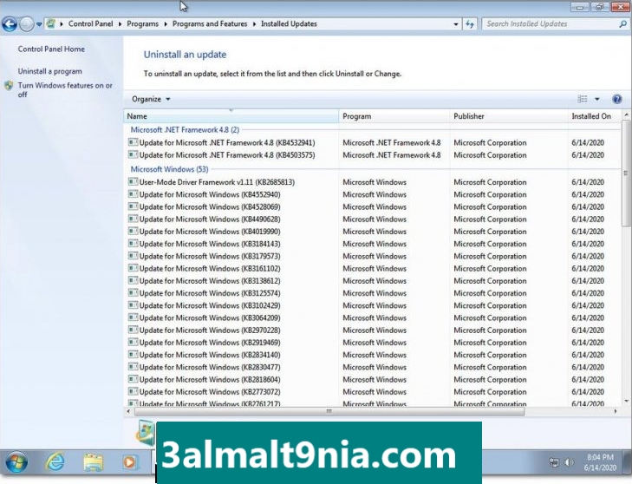The width and height of the screenshot is (632, 484).
Task: Click the icon of update KB4490628
Action: click(133, 219)
